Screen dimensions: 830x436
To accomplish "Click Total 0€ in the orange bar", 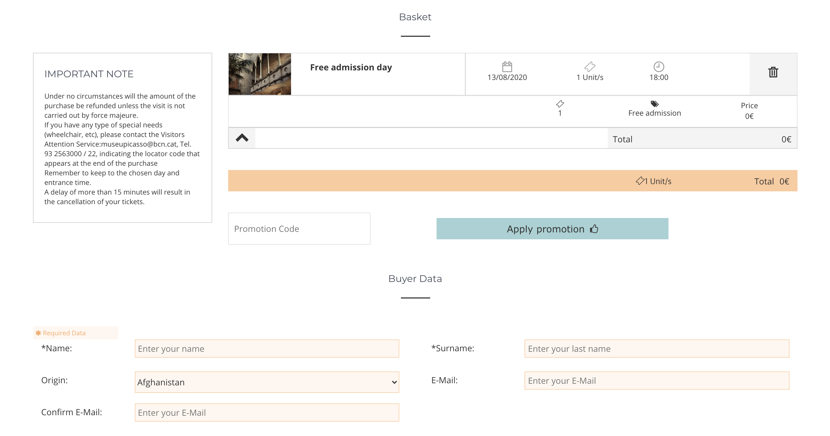I will (x=771, y=181).
